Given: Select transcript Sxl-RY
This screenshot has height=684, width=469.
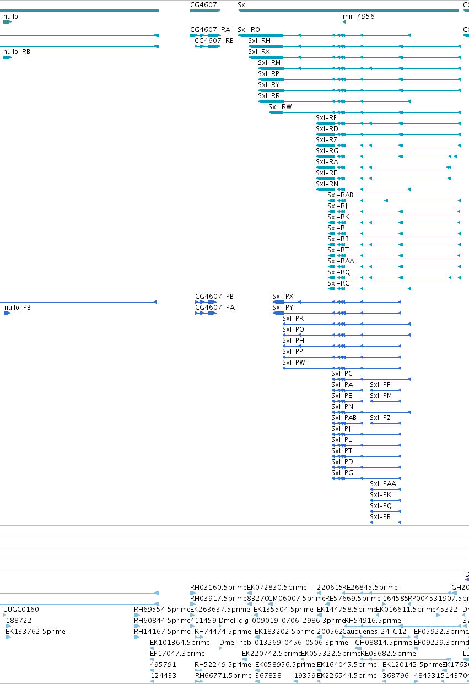Looking at the screenshot, I should click(268, 85).
